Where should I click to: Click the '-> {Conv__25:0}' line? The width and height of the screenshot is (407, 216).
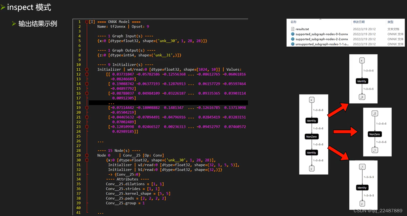[124, 174]
